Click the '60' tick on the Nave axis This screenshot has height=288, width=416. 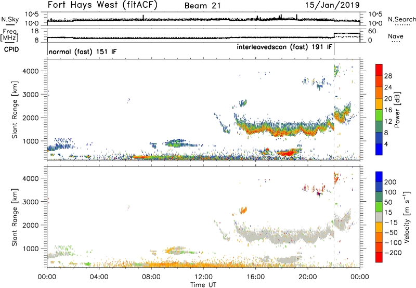tap(372, 31)
